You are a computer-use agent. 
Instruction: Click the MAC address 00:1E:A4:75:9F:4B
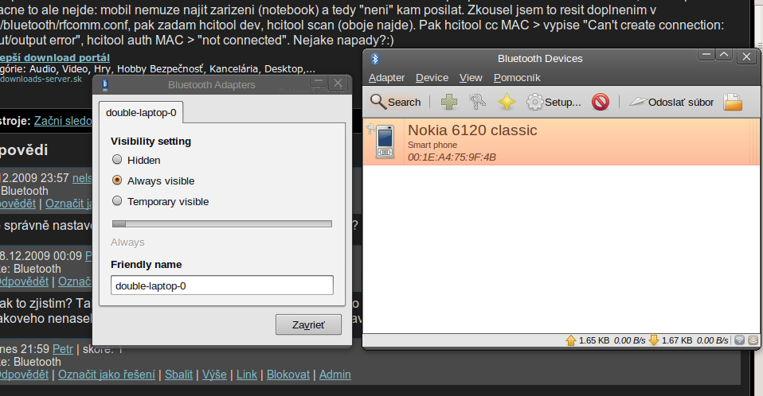(x=452, y=157)
